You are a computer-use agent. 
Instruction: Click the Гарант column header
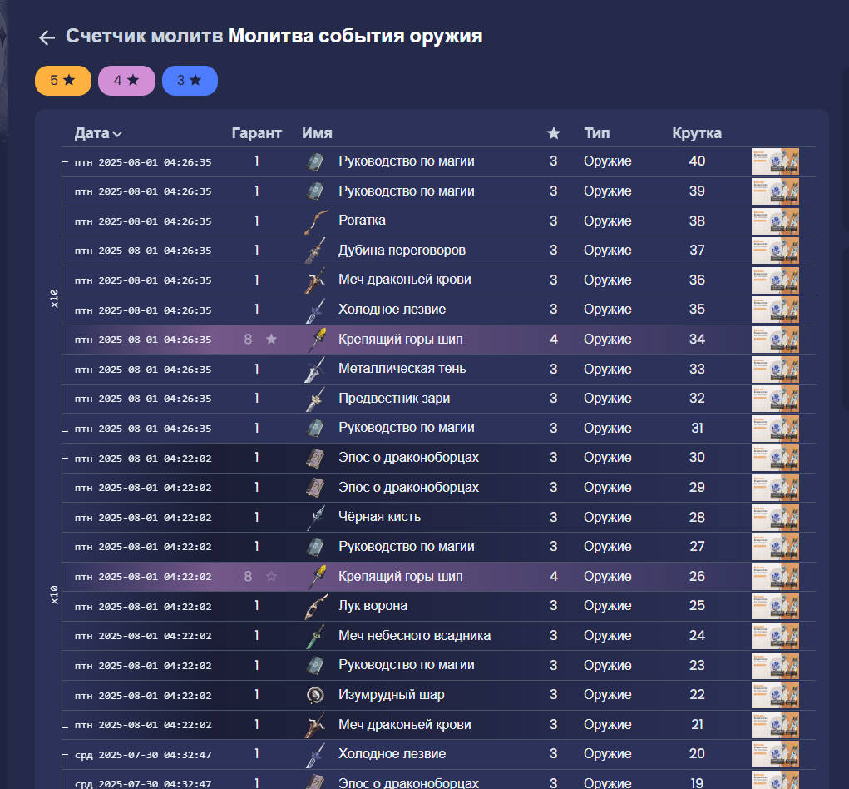point(257,133)
